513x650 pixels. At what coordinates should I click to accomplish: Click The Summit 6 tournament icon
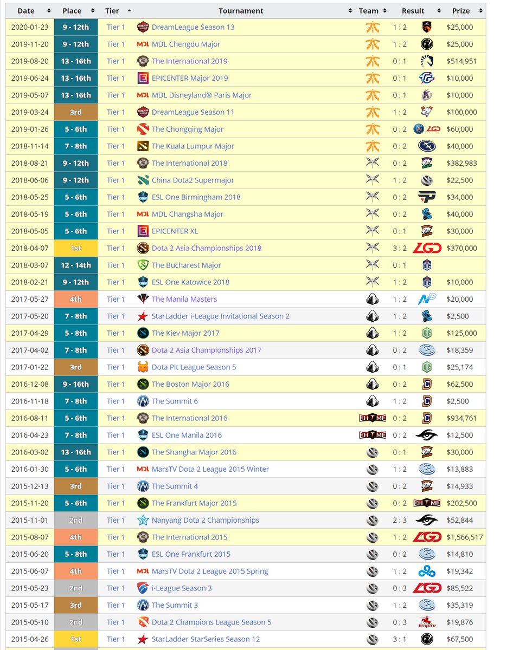click(x=143, y=401)
